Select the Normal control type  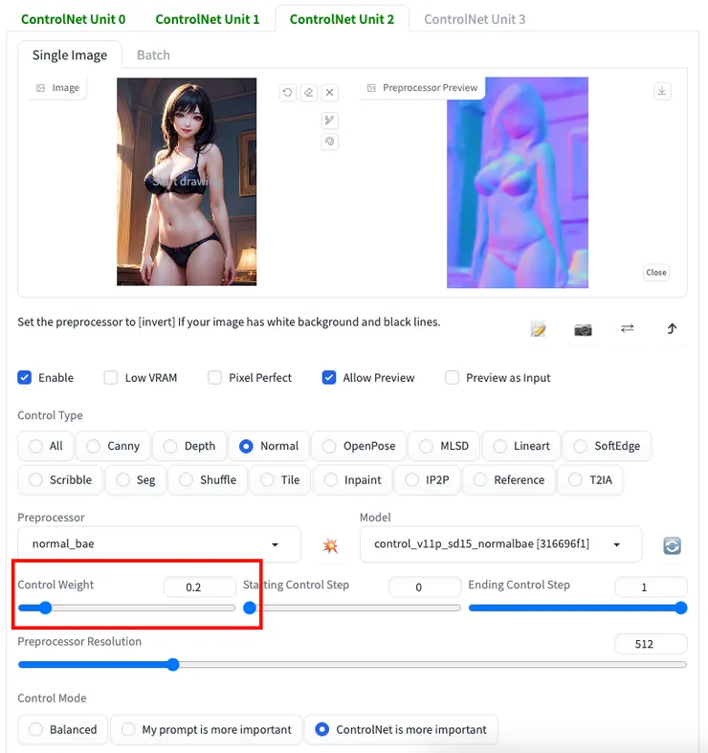(x=269, y=446)
